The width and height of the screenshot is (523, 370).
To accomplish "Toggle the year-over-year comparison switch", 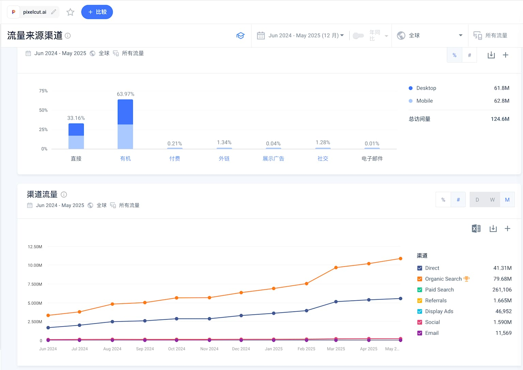I will 358,36.
